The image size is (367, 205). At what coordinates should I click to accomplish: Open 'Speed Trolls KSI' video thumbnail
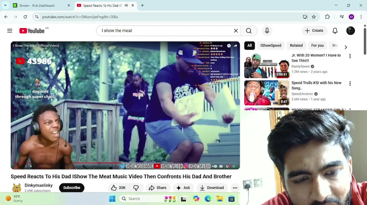(267, 93)
